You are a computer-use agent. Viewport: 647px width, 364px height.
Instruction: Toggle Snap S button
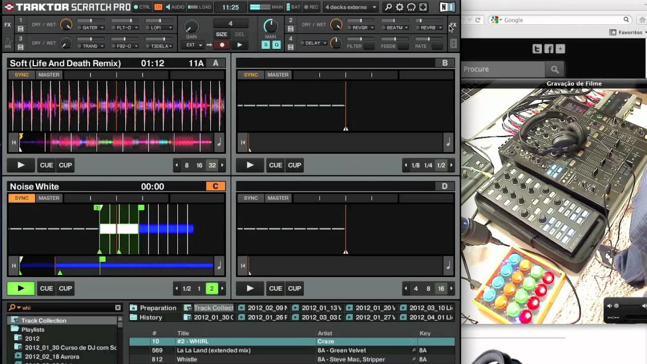265,45
